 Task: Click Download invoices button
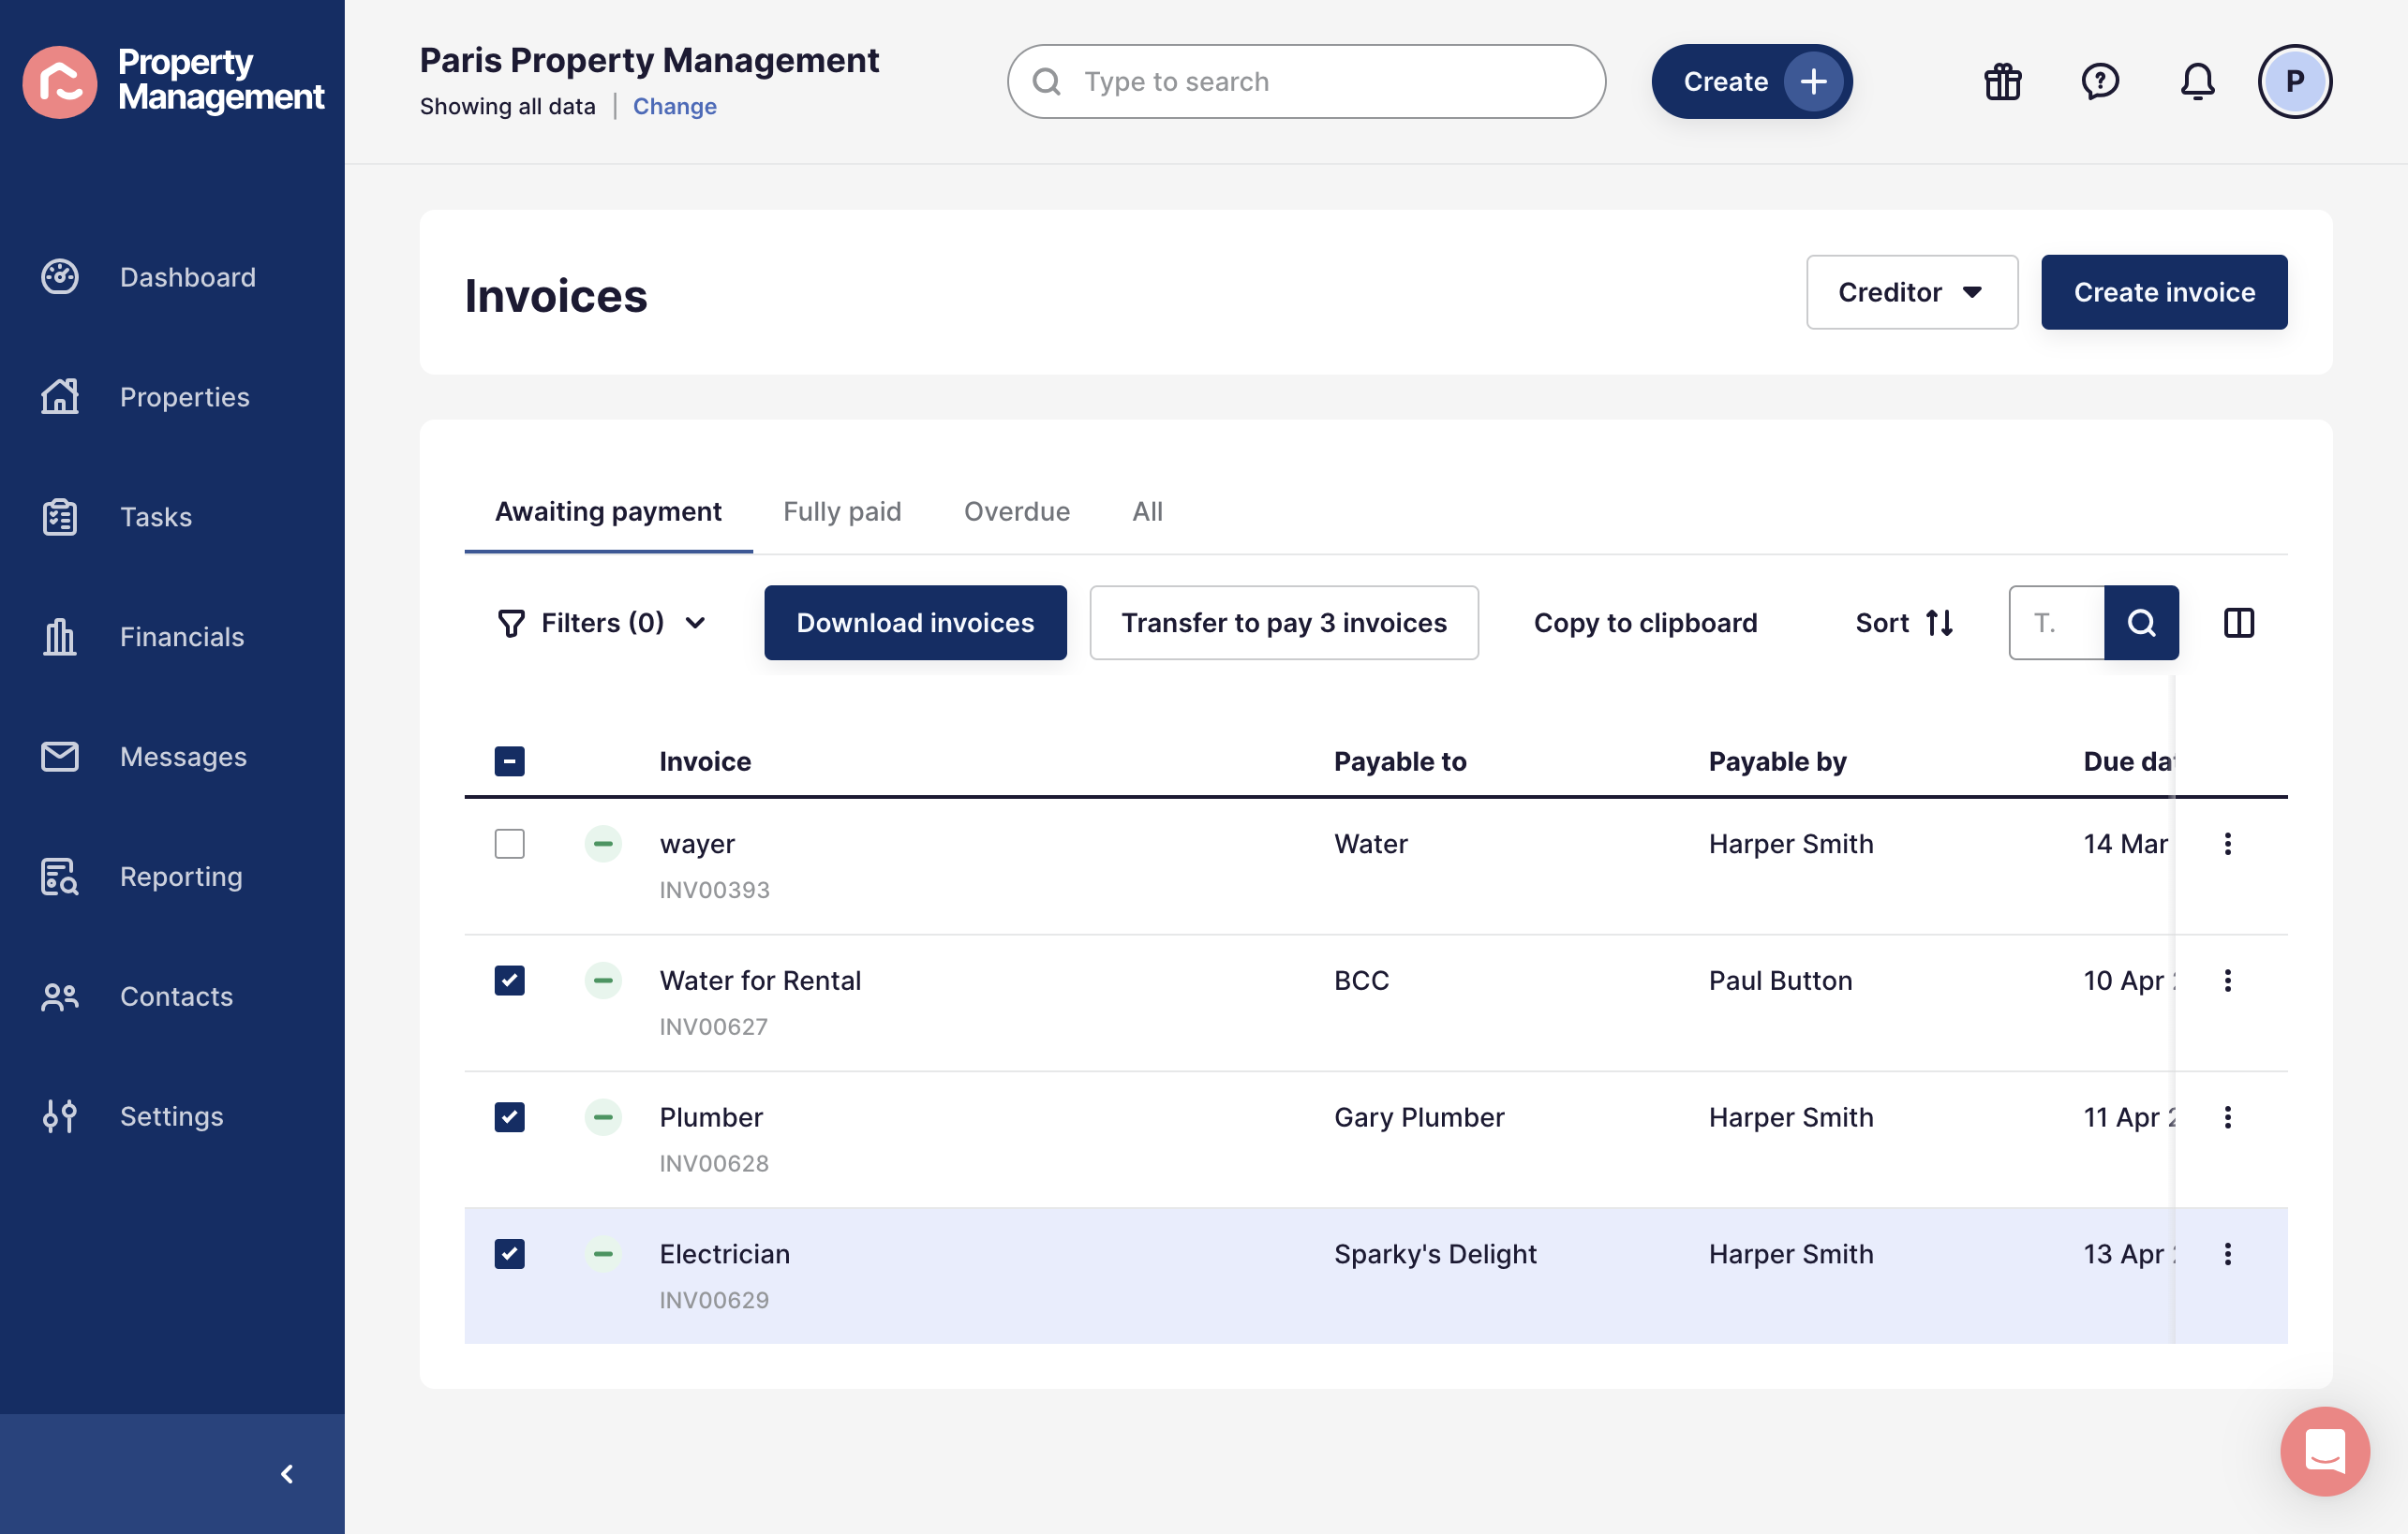[915, 623]
